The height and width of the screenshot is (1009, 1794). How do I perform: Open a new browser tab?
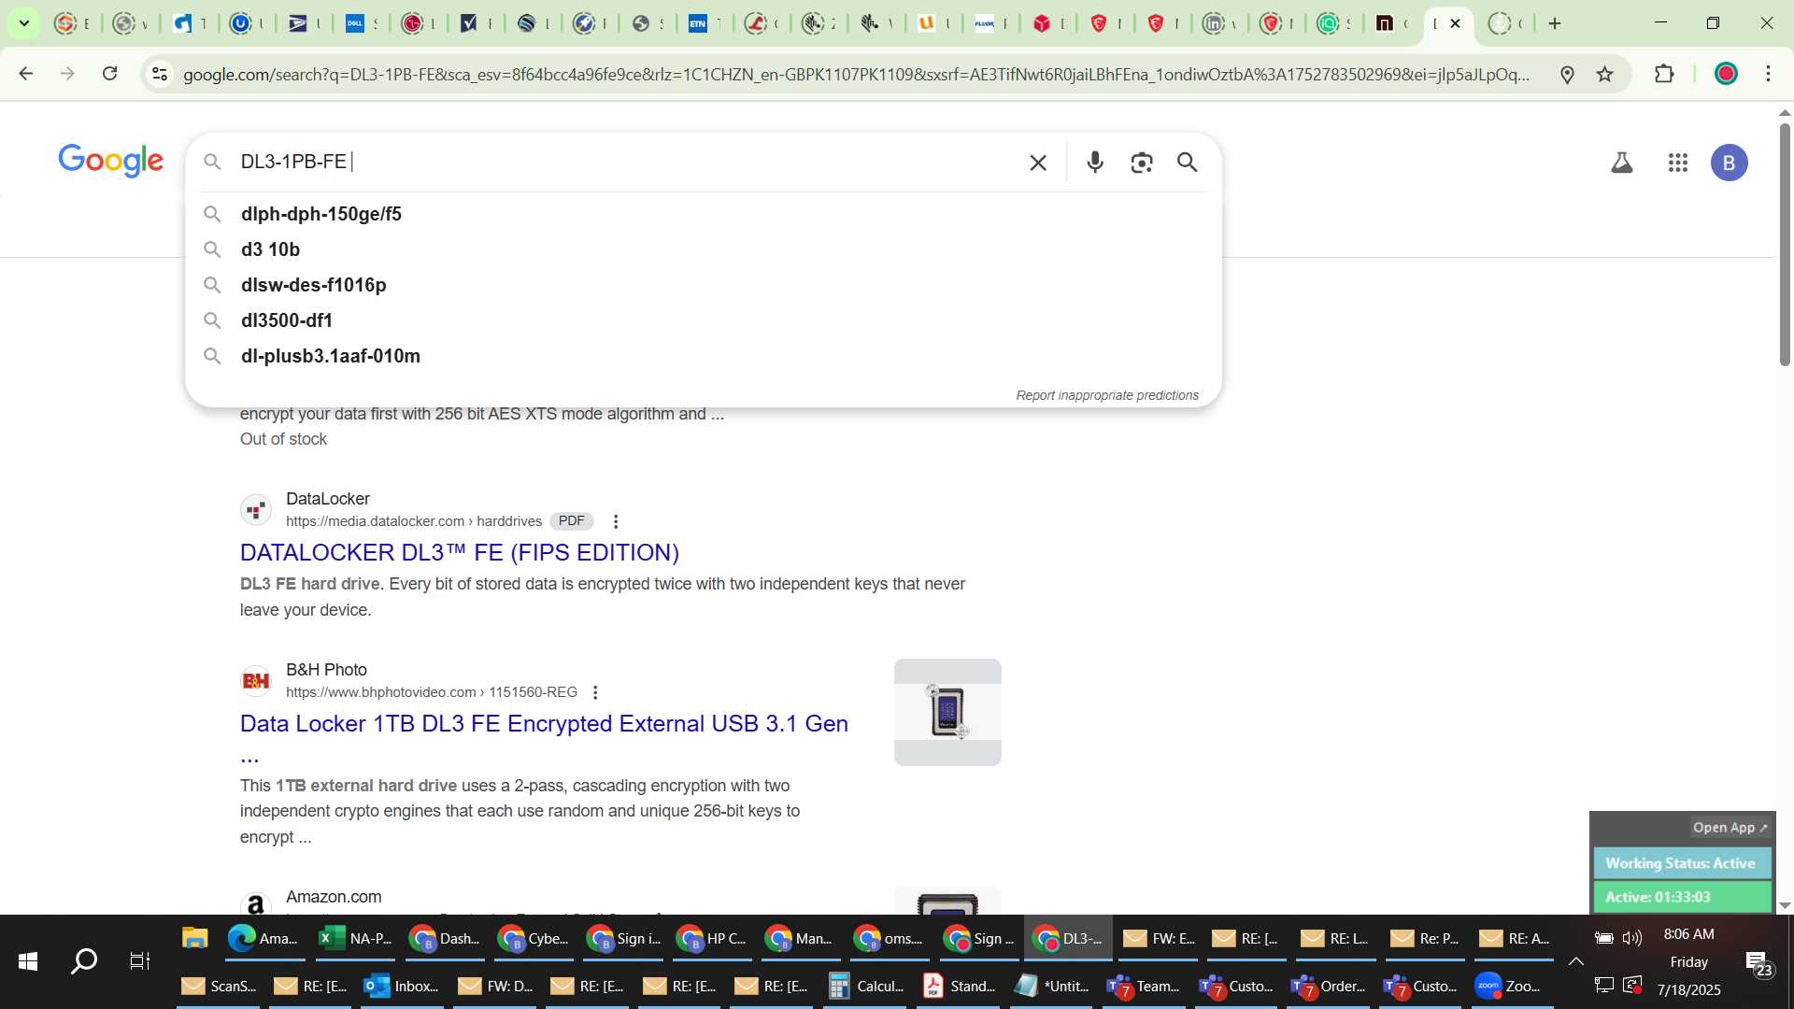coord(1555,23)
